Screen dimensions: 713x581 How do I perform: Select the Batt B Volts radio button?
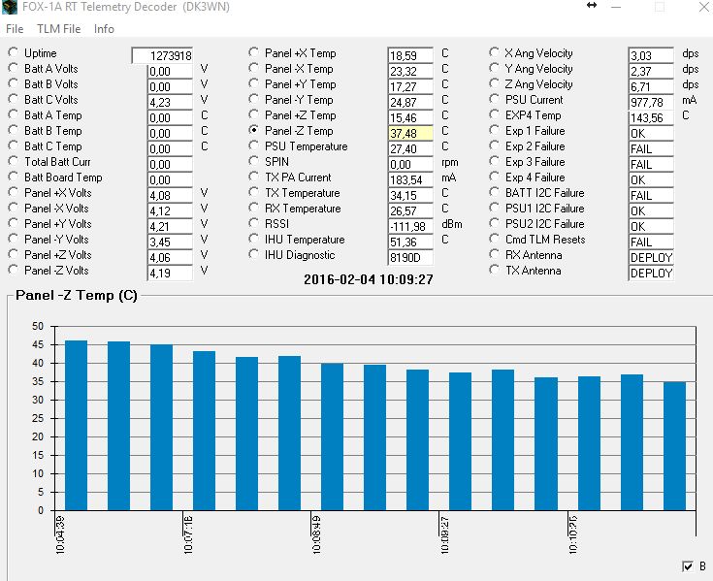click(14, 83)
